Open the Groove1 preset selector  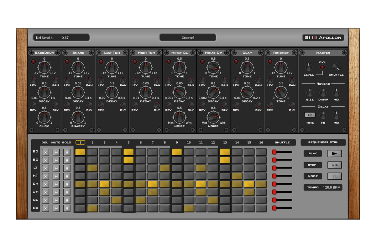click(x=188, y=37)
